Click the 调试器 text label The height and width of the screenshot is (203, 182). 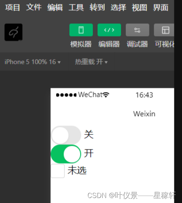(x=137, y=44)
